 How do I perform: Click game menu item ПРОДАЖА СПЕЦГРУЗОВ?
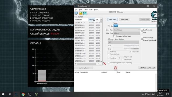[x=42, y=18]
